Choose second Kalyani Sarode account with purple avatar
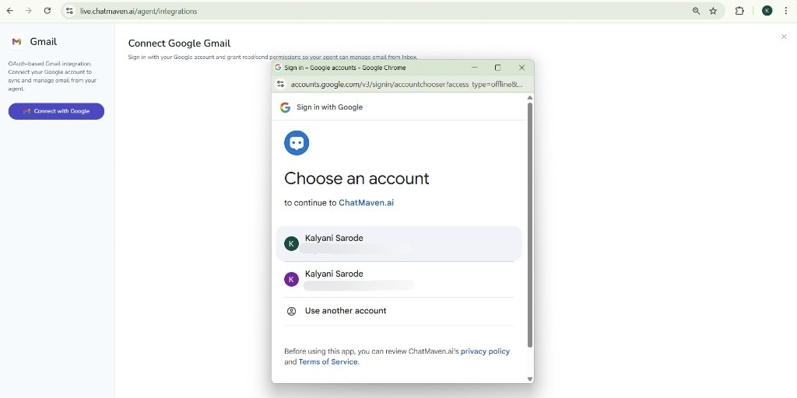 (399, 279)
